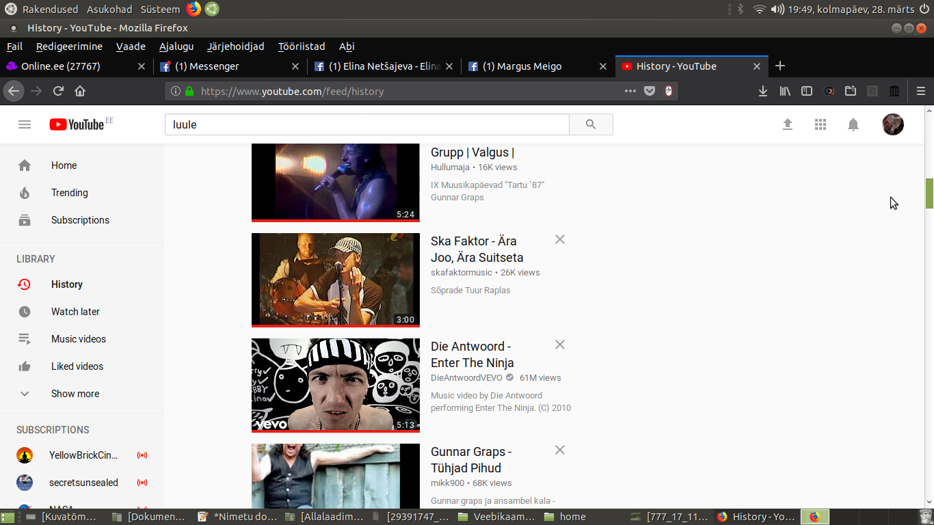
Task: Open new tab plus button
Action: 780,66
